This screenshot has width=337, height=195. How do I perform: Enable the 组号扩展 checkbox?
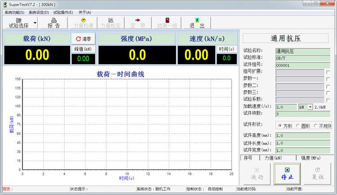click(x=328, y=72)
